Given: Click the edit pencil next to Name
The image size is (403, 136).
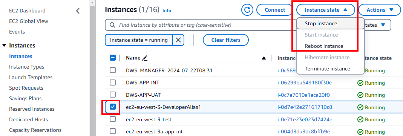Looking at the screenshot, I should (x=145, y=58).
